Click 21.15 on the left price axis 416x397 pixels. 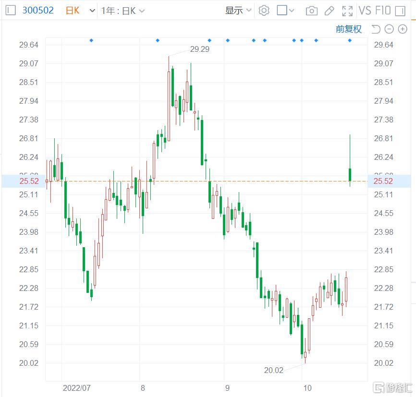pos(29,325)
